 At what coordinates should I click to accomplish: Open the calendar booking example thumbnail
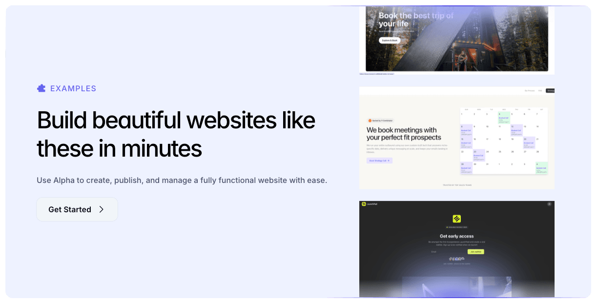click(457, 138)
